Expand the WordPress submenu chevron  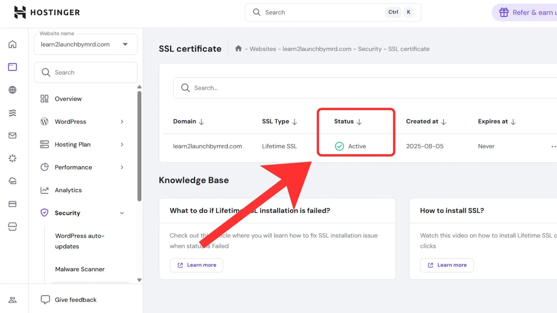click(122, 122)
